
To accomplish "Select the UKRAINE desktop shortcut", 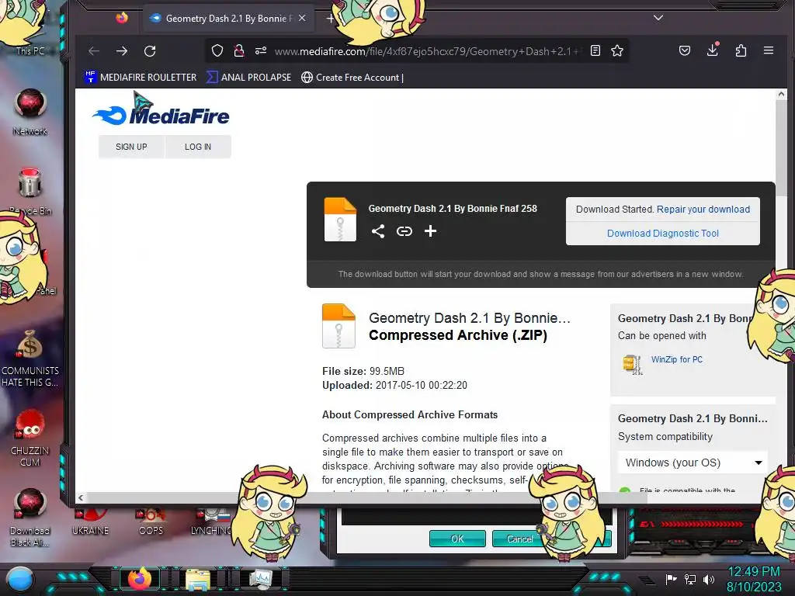I will 90,522.
